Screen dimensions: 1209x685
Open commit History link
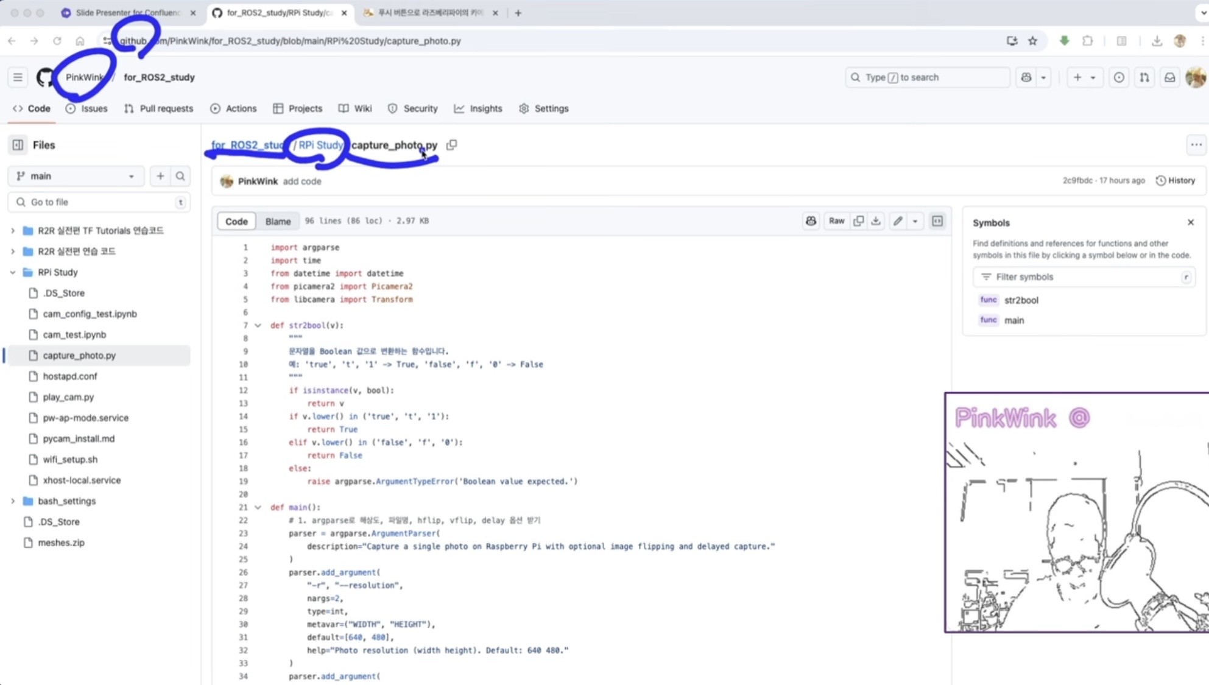(x=1176, y=181)
